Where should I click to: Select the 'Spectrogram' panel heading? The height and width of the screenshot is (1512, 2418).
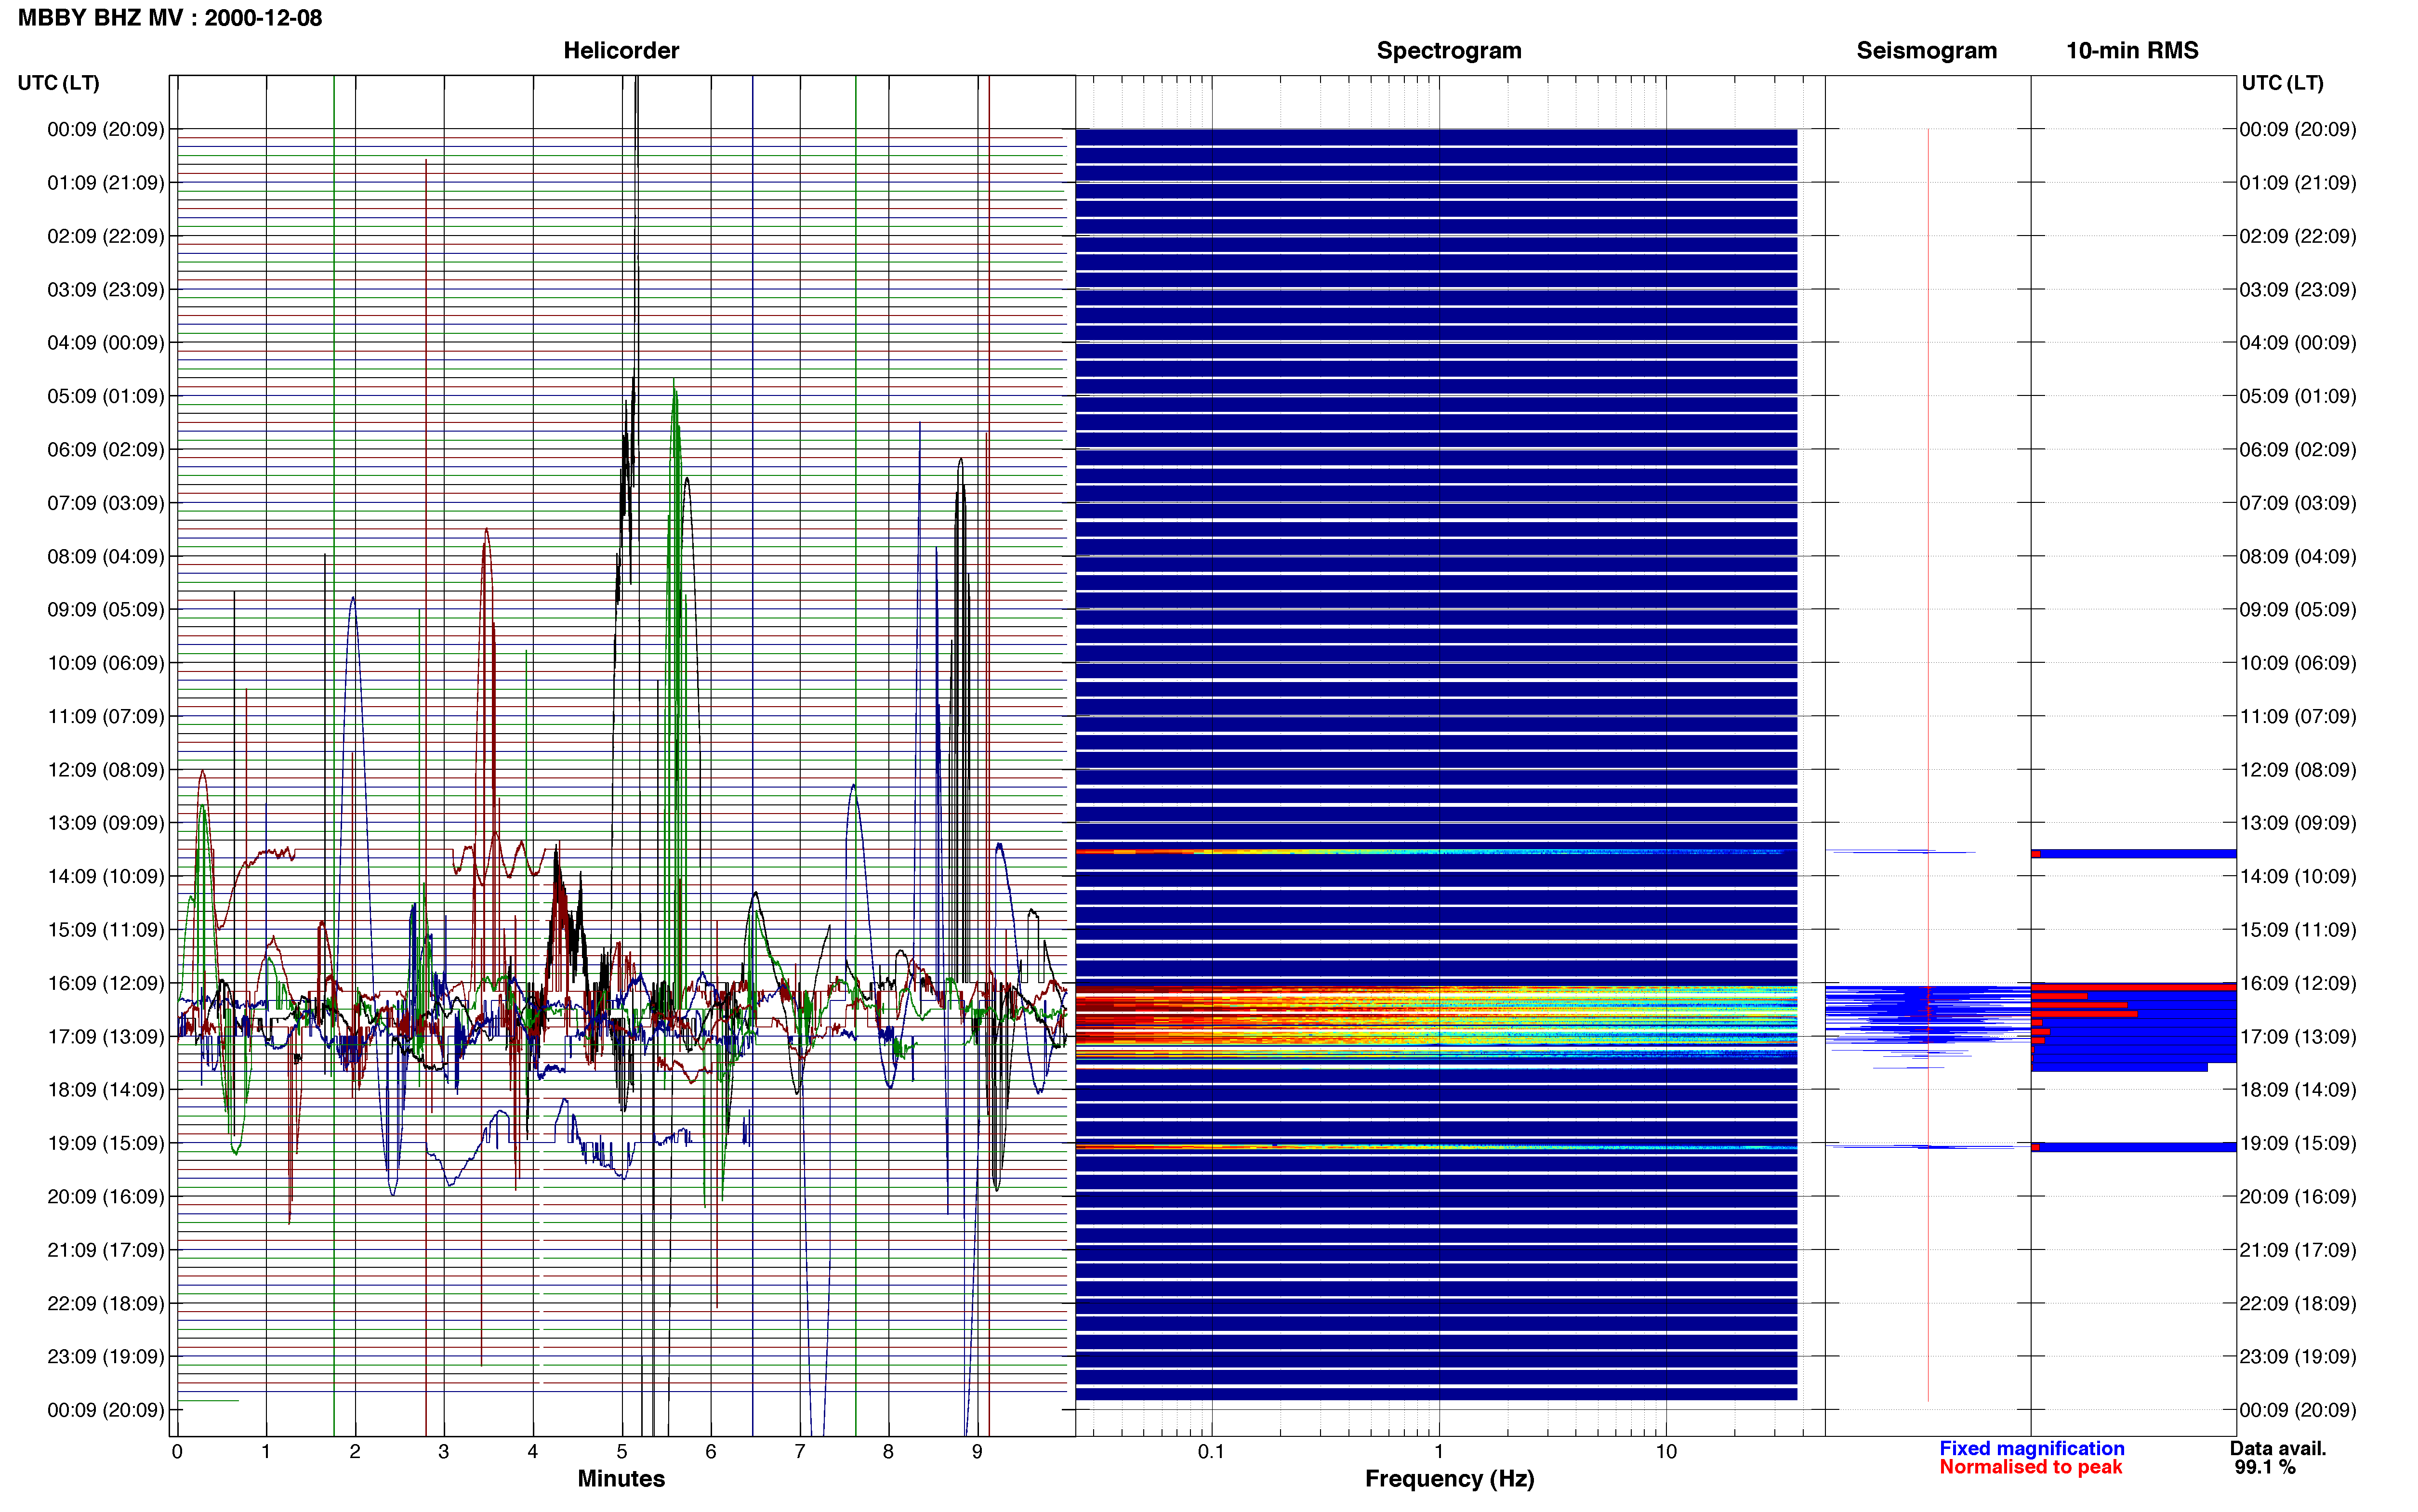click(x=1449, y=51)
